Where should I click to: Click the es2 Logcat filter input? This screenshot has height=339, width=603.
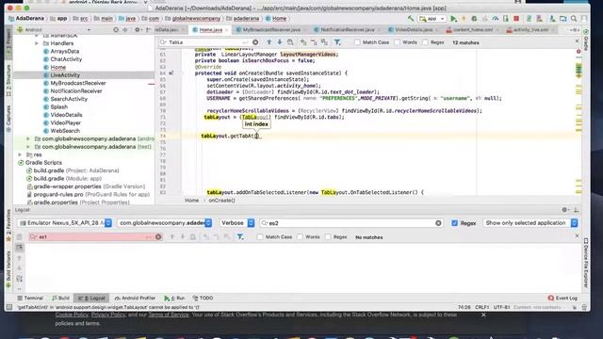point(350,223)
